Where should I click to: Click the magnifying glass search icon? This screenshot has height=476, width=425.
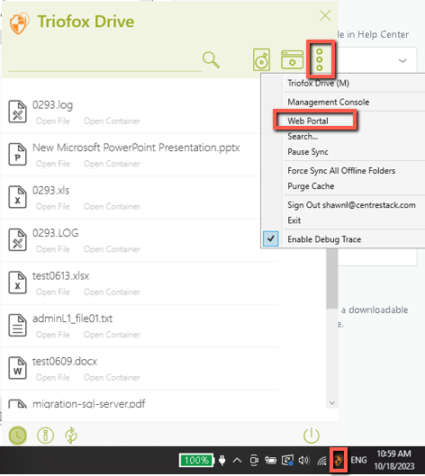pos(211,59)
